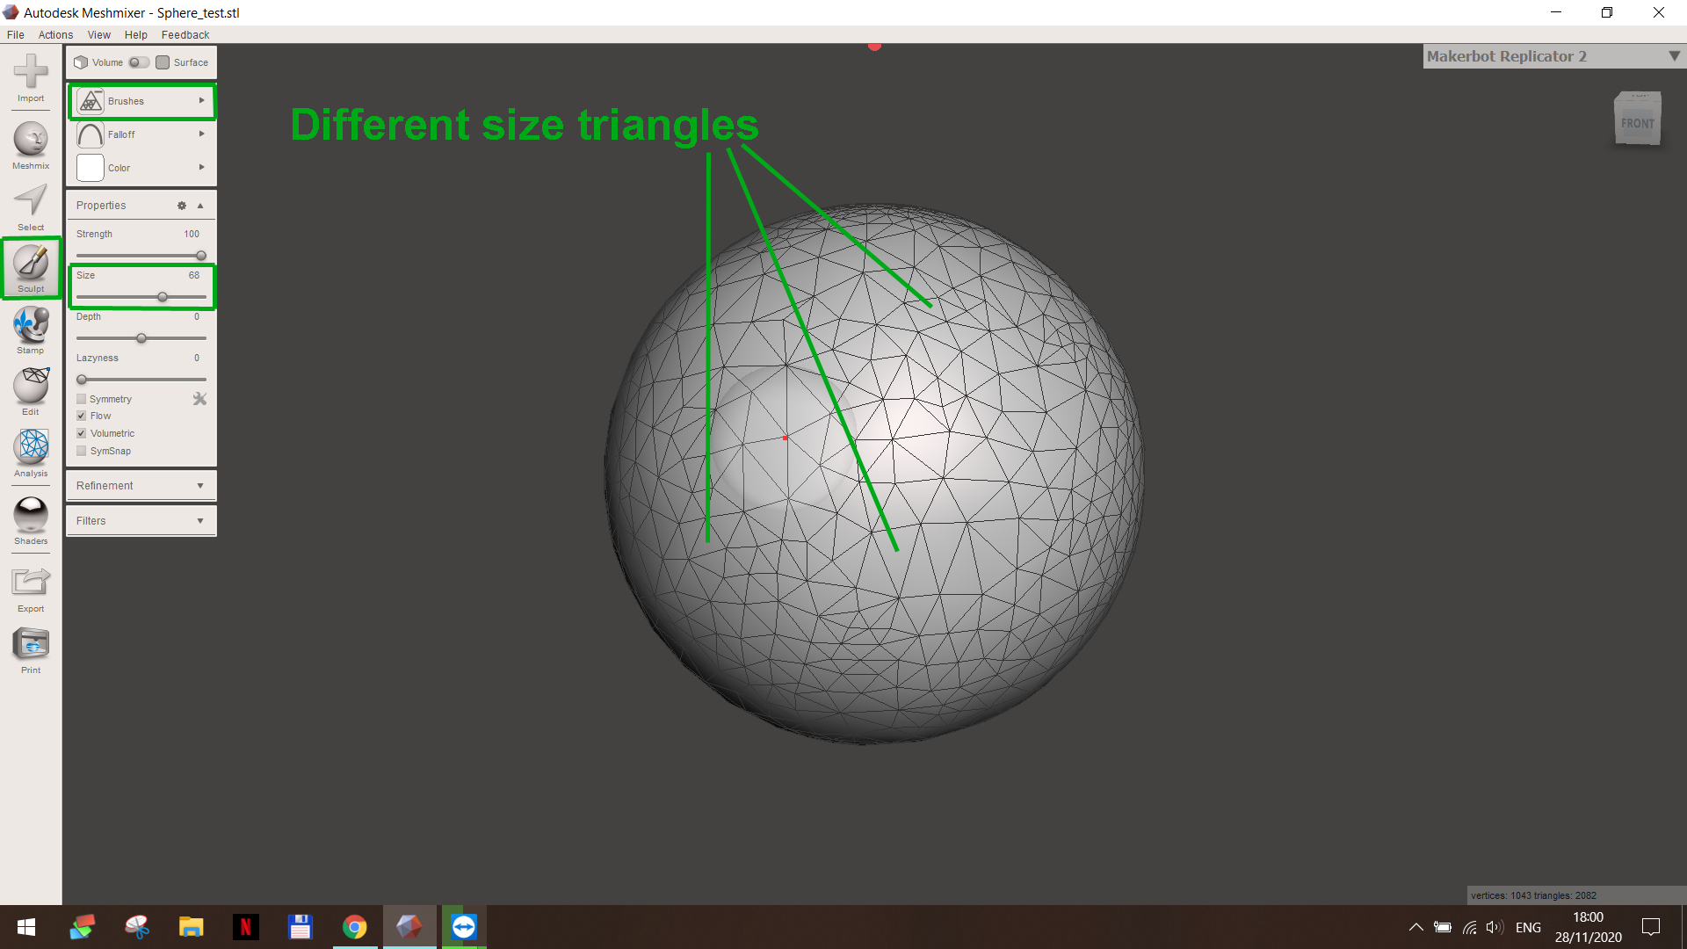This screenshot has width=1687, height=949.
Task: Click the FRONT view cube
Action: pyautogui.click(x=1637, y=121)
